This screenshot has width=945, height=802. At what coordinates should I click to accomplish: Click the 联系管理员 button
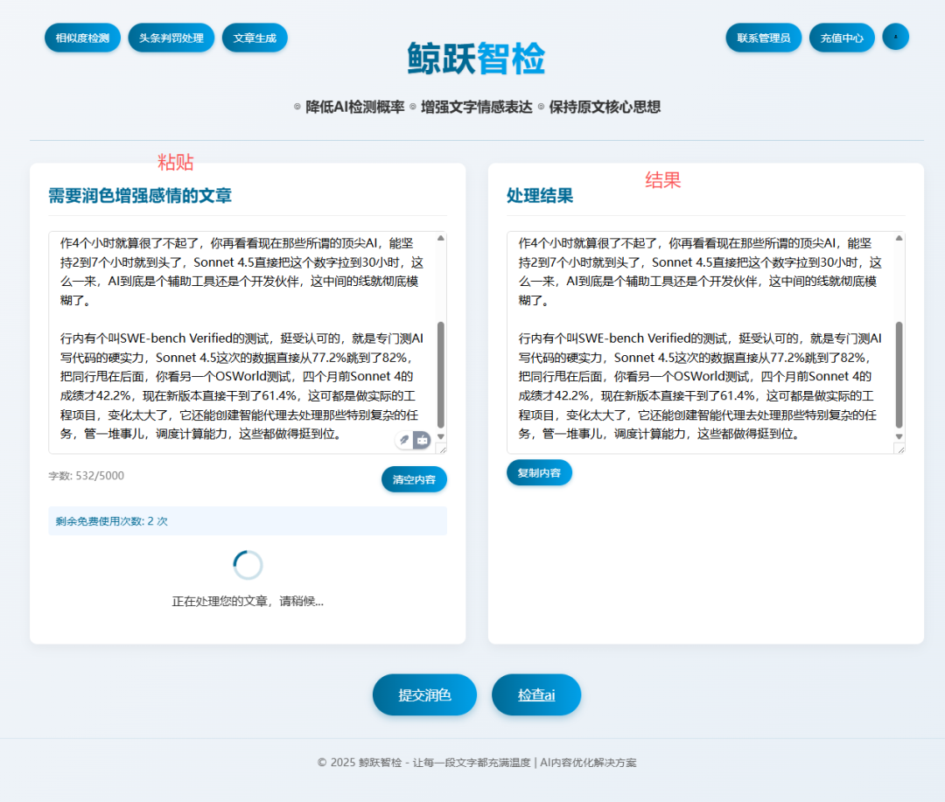[763, 37]
